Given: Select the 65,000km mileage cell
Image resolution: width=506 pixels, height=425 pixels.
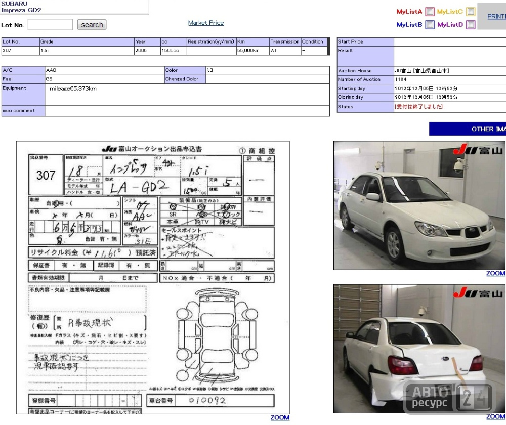Looking at the screenshot, I should (252, 51).
